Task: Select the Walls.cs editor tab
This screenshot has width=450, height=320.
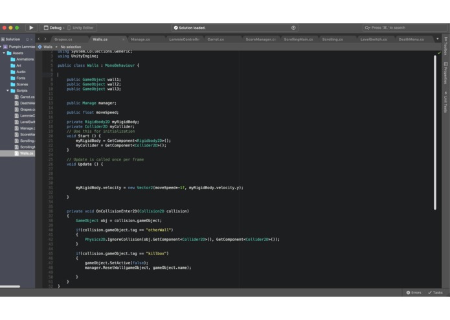Action: (x=100, y=40)
